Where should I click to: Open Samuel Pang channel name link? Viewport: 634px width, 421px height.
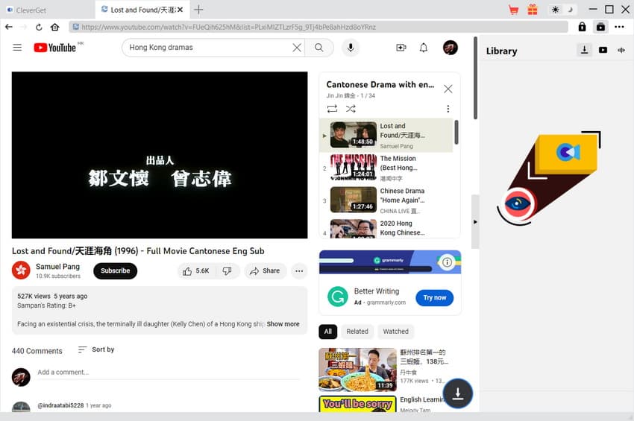[x=58, y=267]
